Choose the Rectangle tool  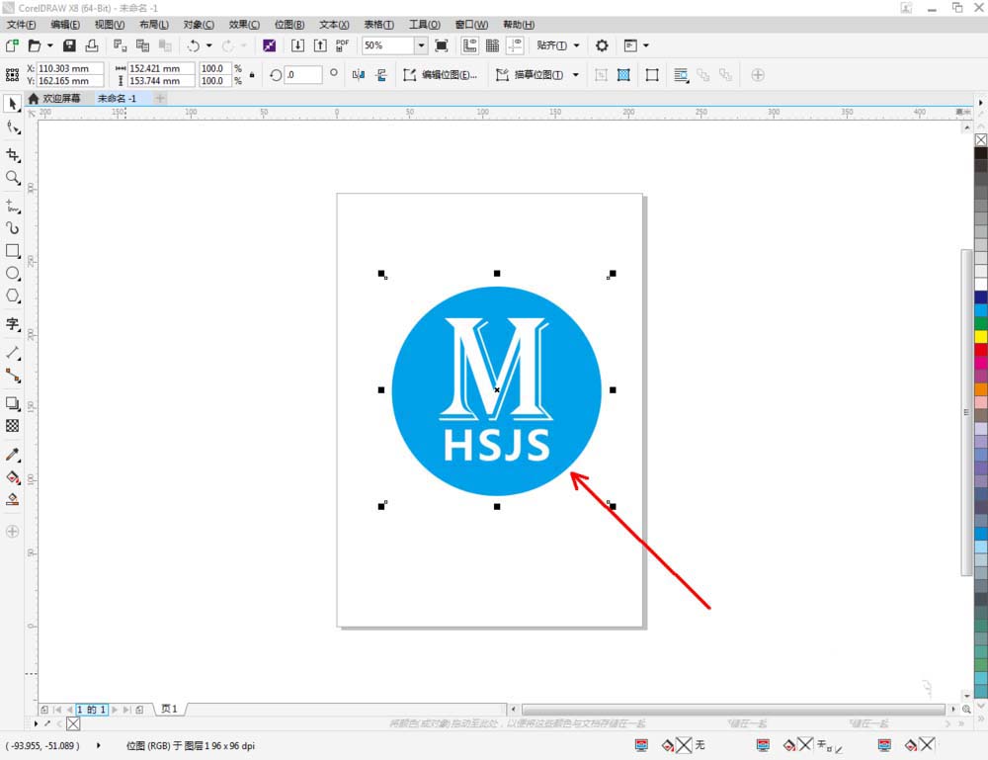tap(13, 251)
